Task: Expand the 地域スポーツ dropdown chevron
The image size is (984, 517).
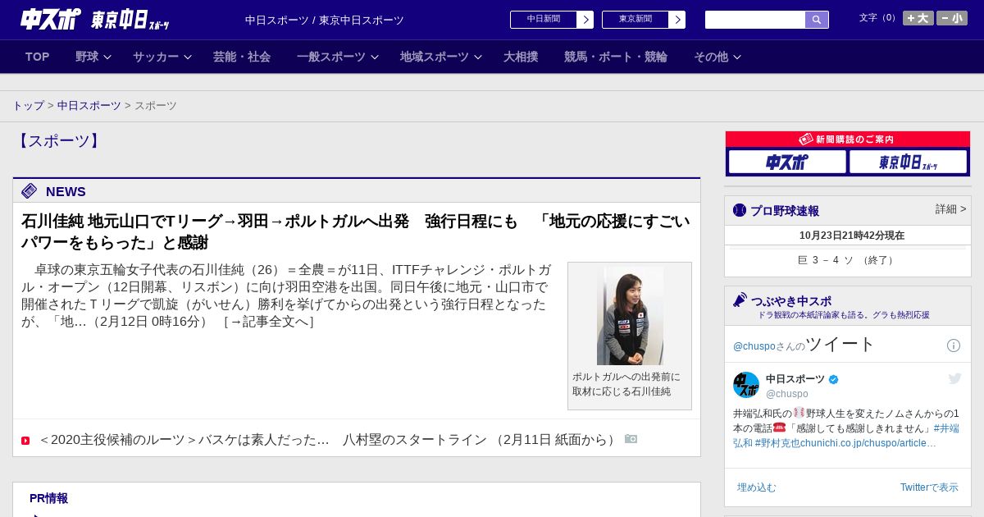Action: (478, 57)
